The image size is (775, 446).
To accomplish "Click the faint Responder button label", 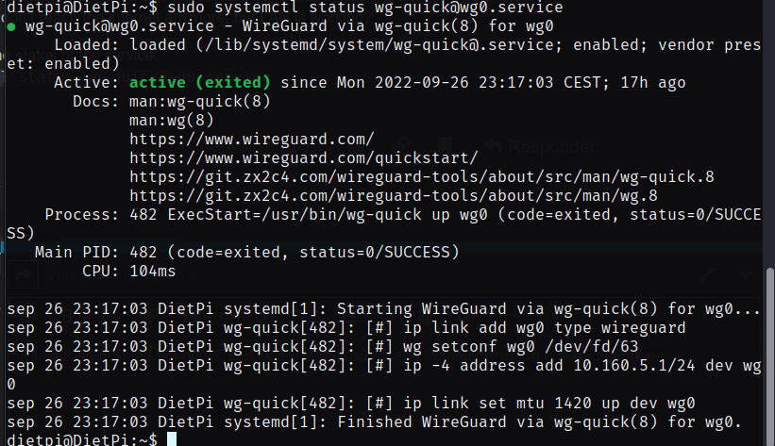I will pos(551,147).
